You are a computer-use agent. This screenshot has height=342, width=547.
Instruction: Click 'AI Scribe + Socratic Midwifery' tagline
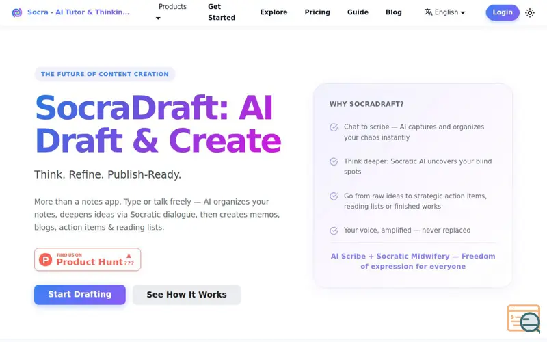coord(413,261)
